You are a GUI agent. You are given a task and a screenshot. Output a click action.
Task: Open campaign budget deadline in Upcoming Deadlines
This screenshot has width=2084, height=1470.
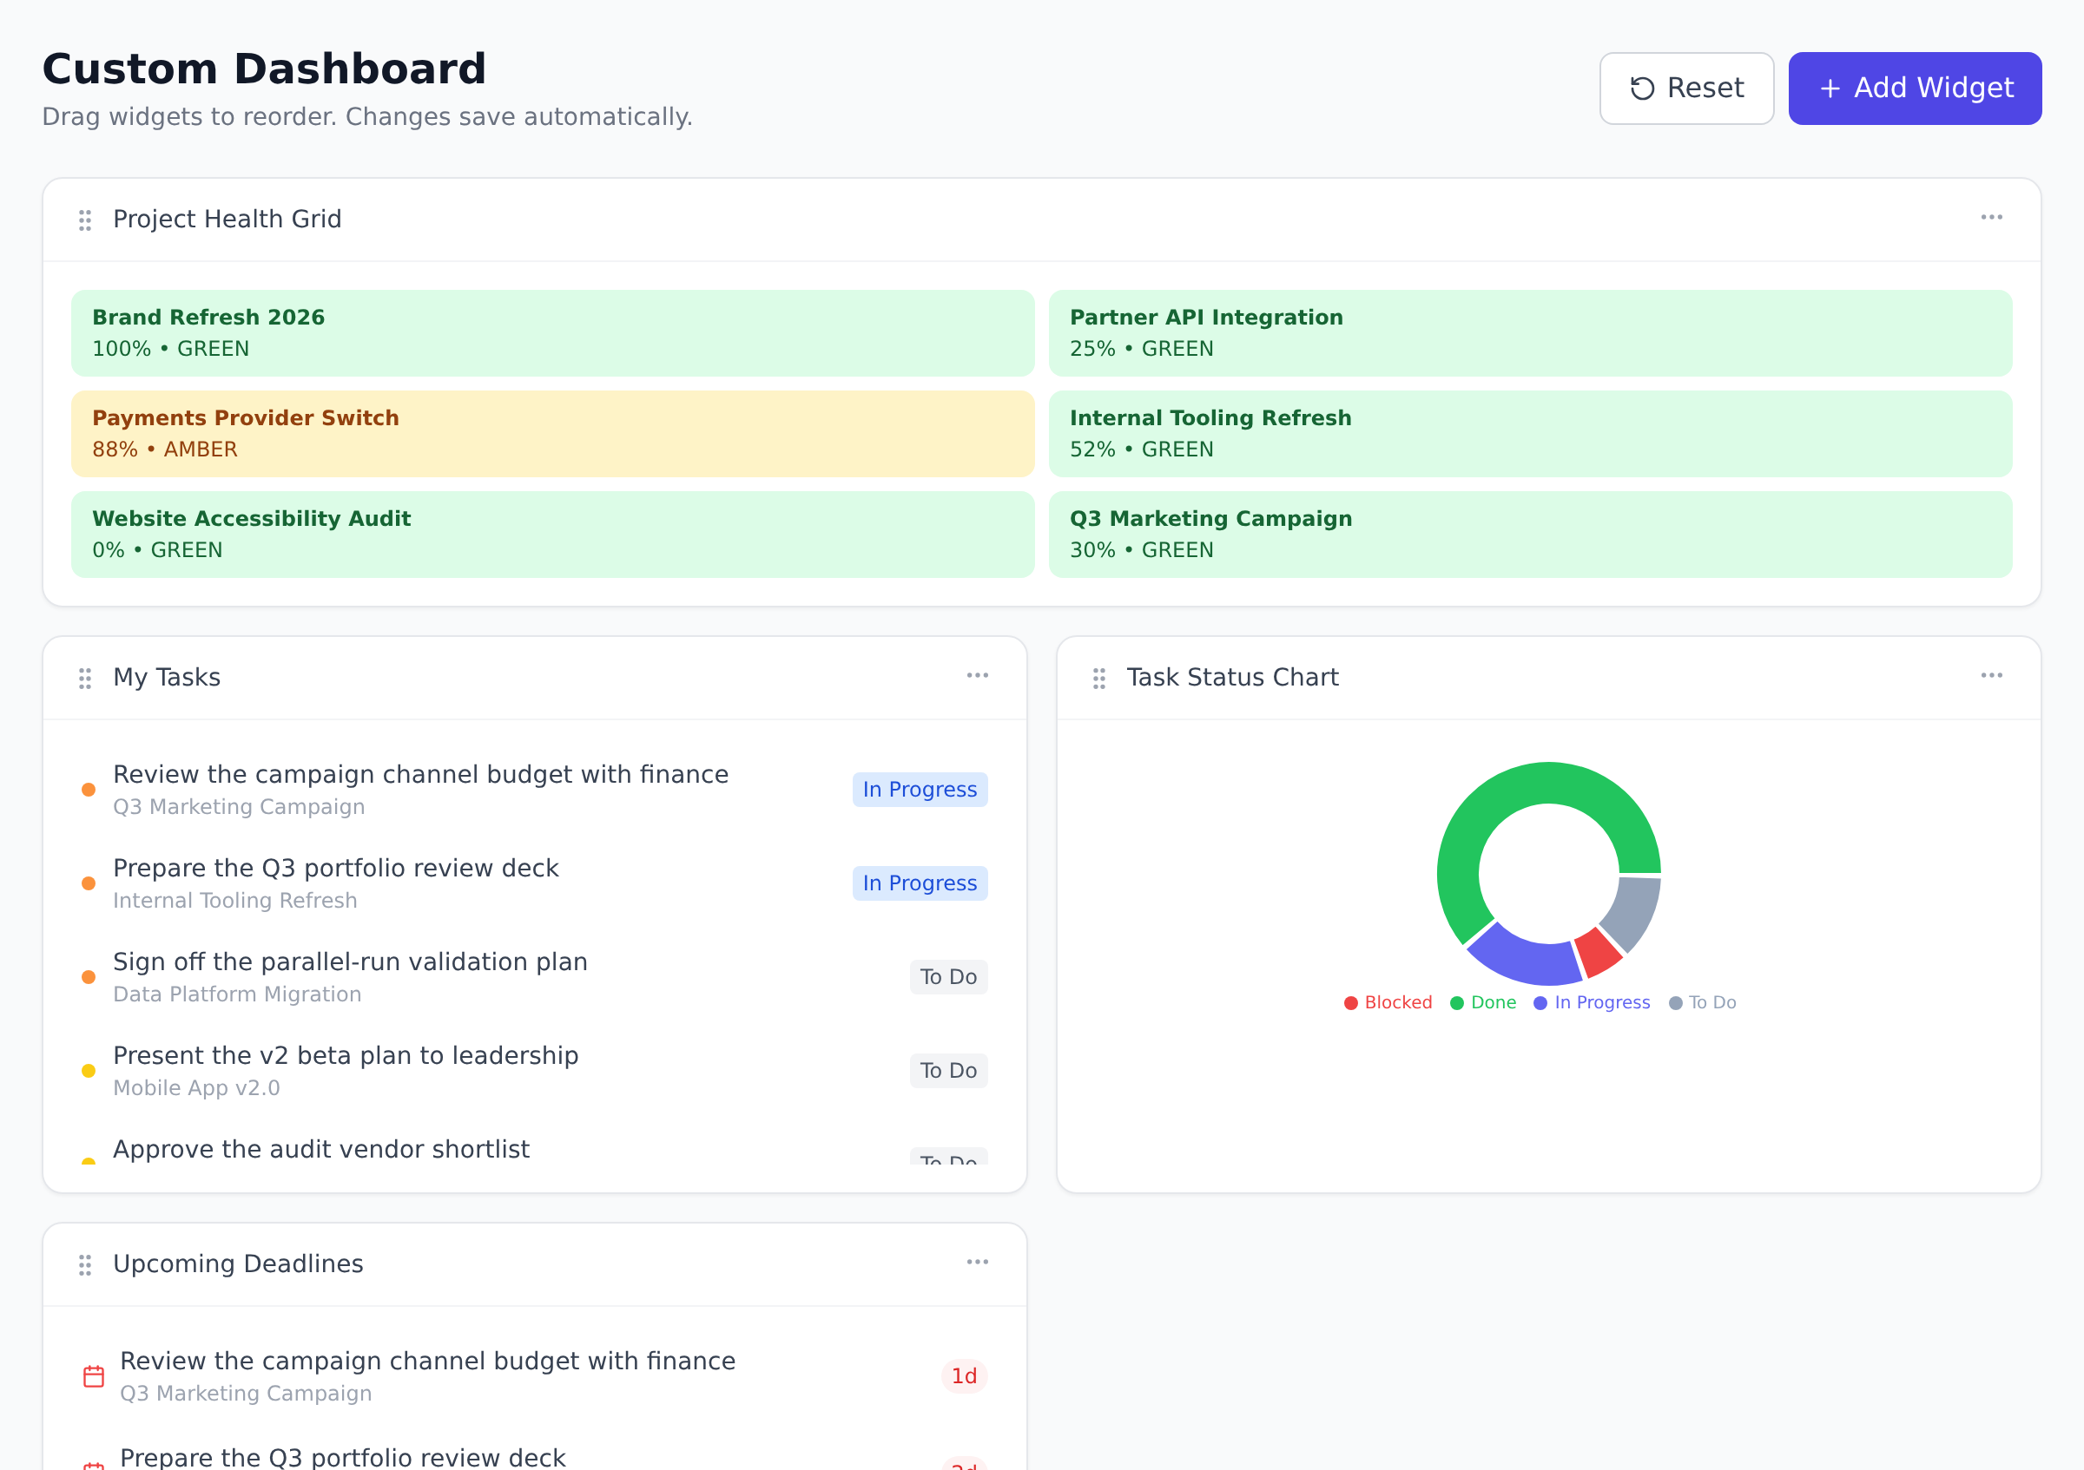pyautogui.click(x=535, y=1376)
